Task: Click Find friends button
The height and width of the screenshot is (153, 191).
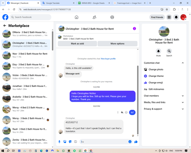Action: pos(157,17)
